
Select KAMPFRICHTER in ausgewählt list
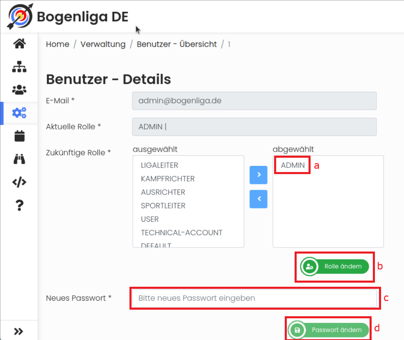(168, 179)
